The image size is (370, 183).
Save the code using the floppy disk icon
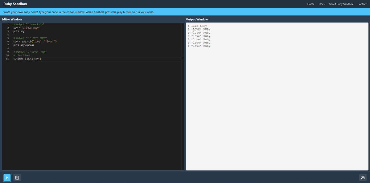pos(17,177)
